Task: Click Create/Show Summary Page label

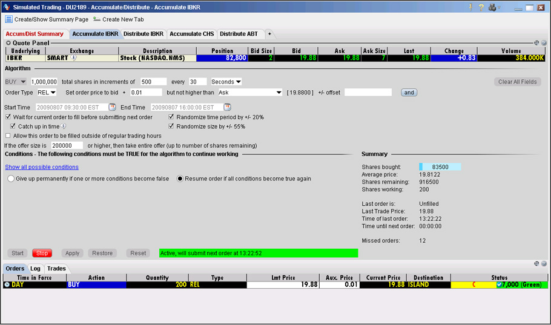Action: pos(51,19)
